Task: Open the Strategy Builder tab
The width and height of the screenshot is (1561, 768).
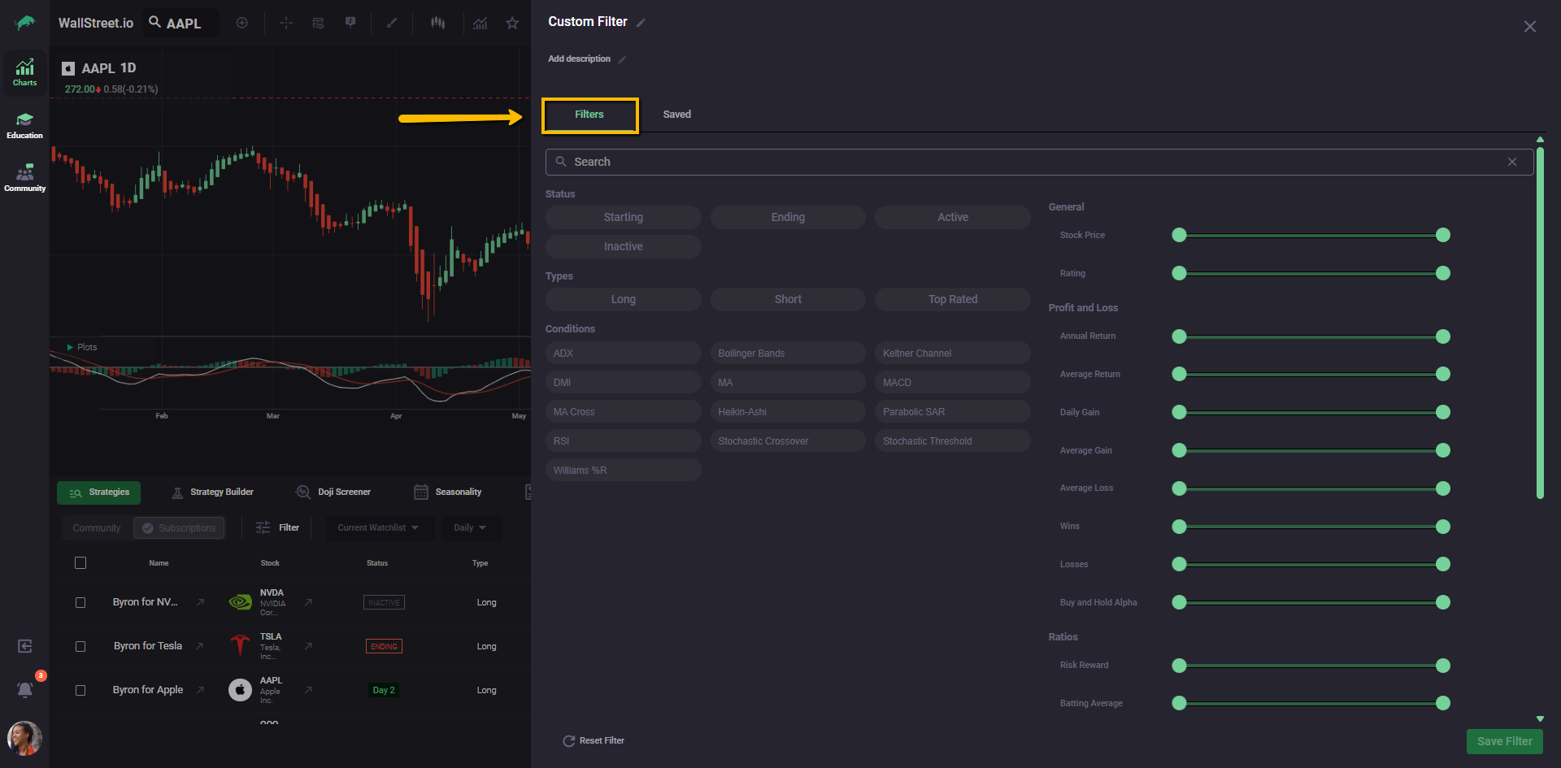Action: (213, 492)
